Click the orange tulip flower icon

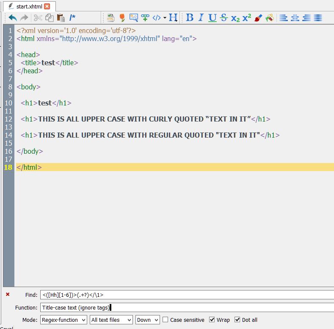click(x=122, y=18)
